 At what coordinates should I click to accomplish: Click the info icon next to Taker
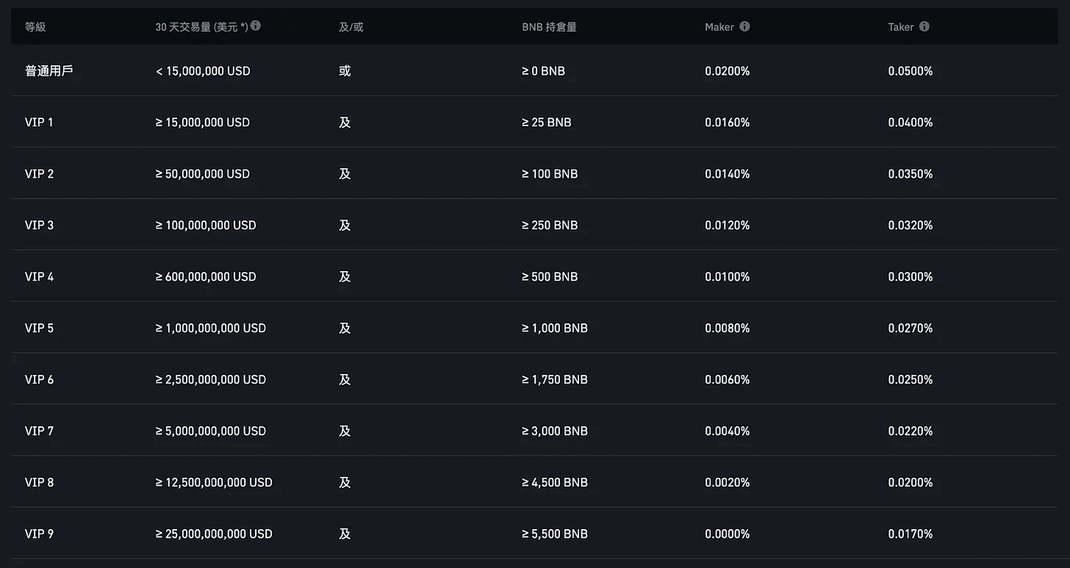coord(924,26)
